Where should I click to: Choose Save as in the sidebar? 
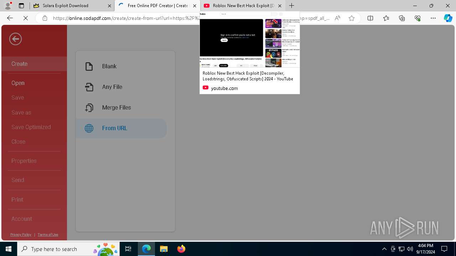(21, 112)
